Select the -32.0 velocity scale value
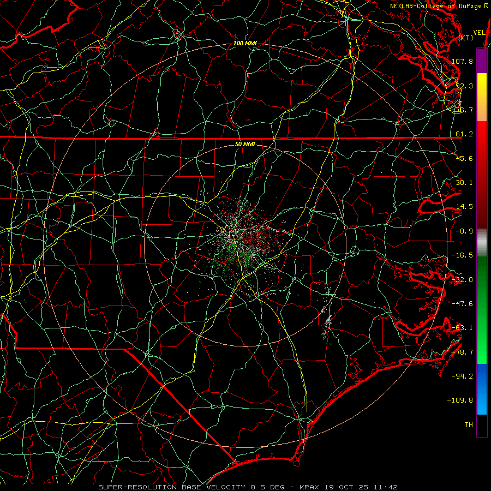 tap(463, 280)
